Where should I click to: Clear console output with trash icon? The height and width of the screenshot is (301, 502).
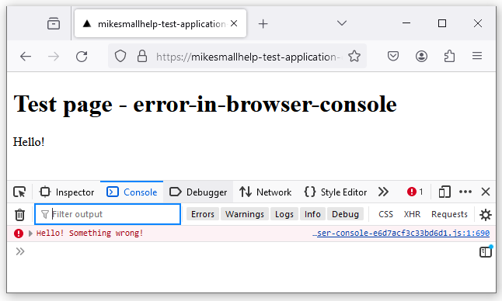coord(19,214)
